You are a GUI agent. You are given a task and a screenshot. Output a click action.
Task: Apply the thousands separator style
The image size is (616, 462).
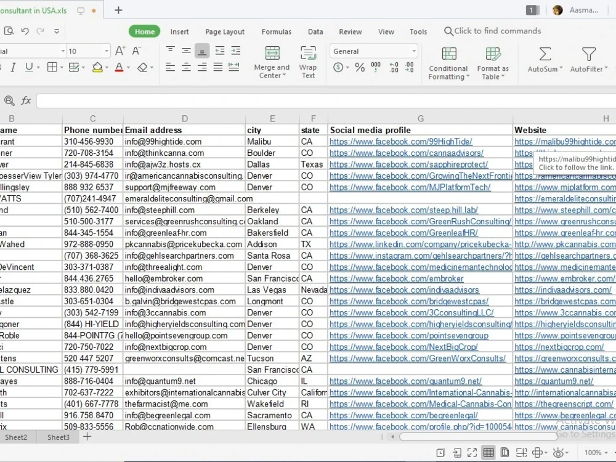tap(376, 67)
